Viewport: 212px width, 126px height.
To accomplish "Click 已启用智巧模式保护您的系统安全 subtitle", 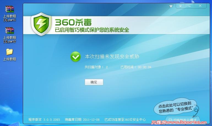I will [92, 30].
